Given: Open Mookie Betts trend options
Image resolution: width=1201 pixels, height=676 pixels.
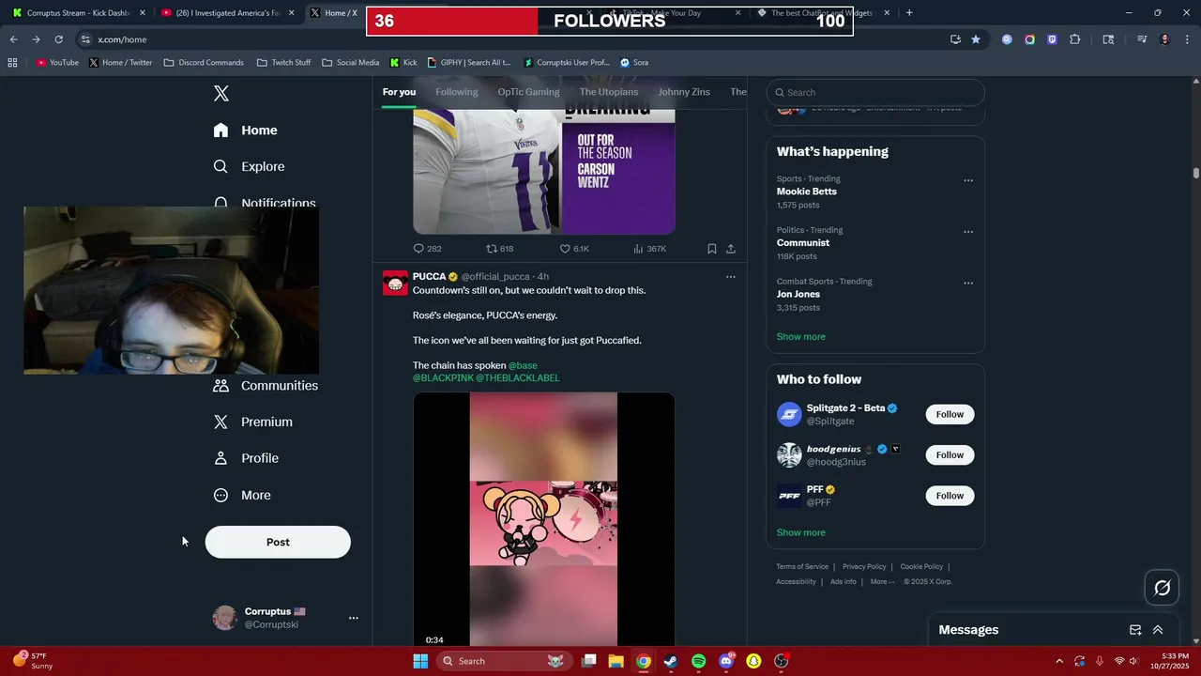Looking at the screenshot, I should [968, 180].
